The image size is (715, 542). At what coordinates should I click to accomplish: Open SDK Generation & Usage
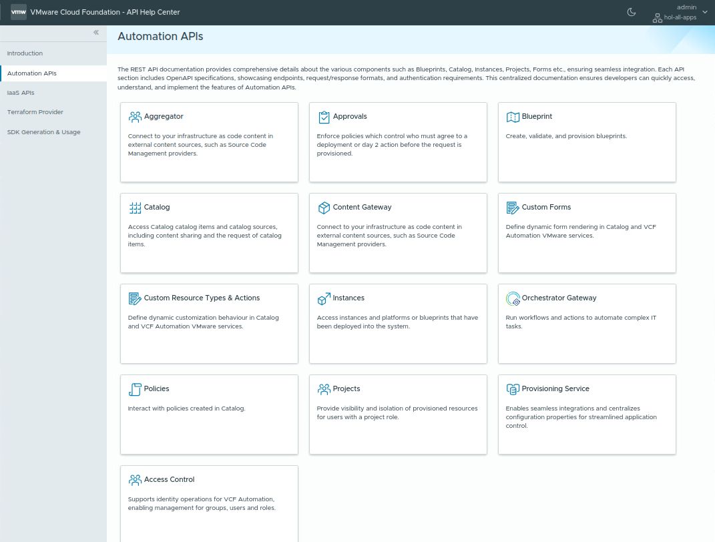(43, 132)
